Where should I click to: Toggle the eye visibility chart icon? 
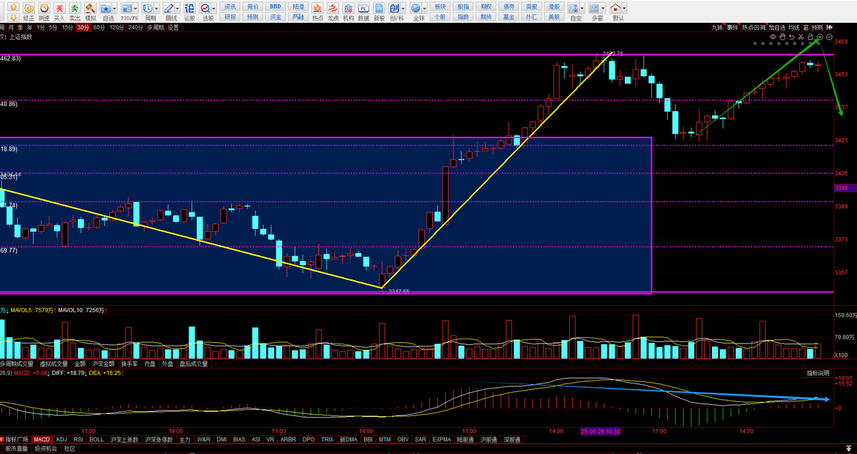pyautogui.click(x=773, y=36)
